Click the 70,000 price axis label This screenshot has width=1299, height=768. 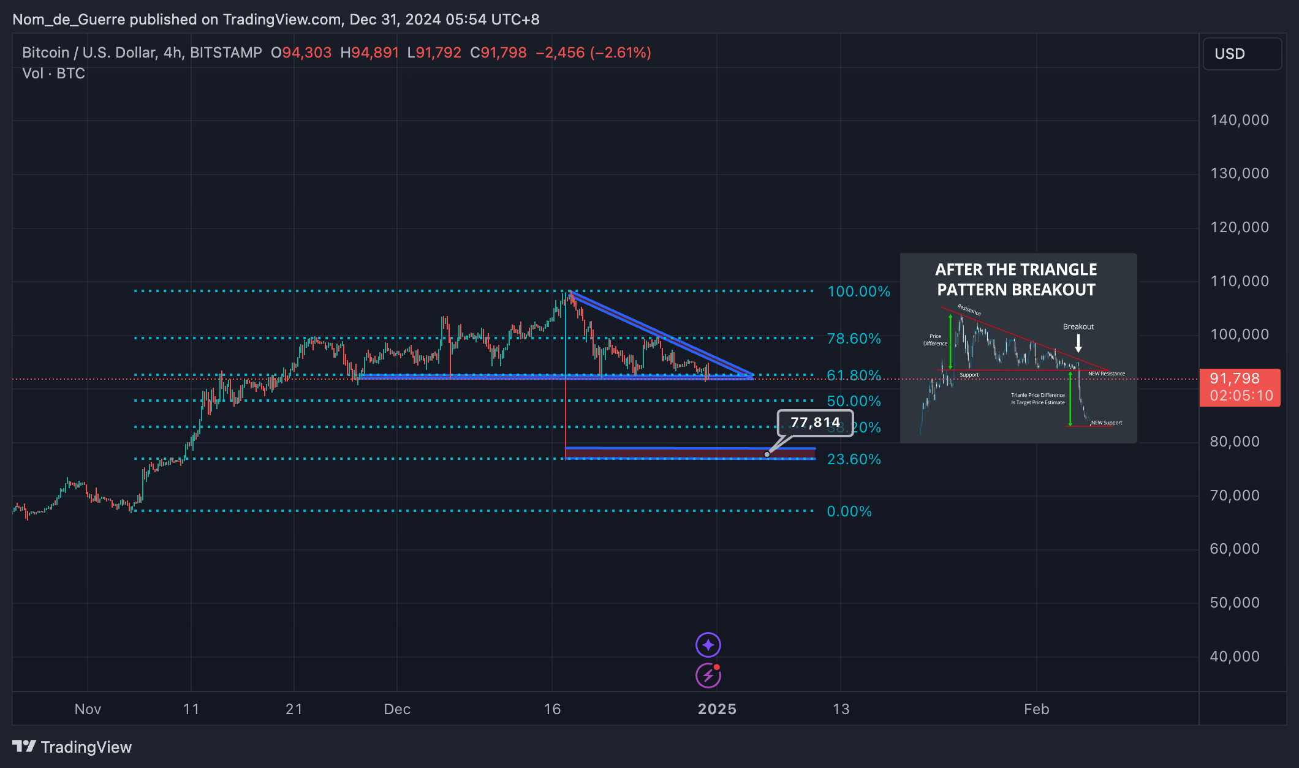(1235, 495)
